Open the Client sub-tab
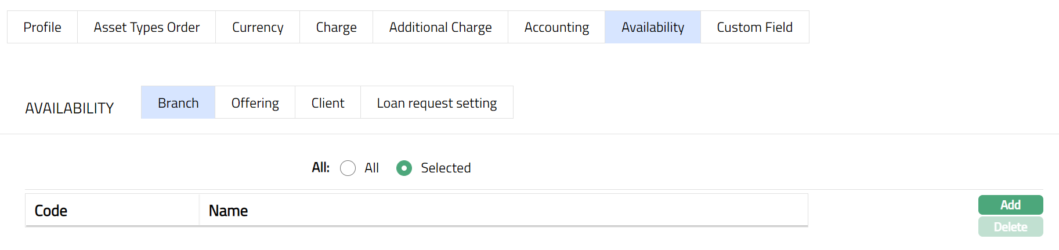Viewport: 1059px width, 250px height. [328, 103]
